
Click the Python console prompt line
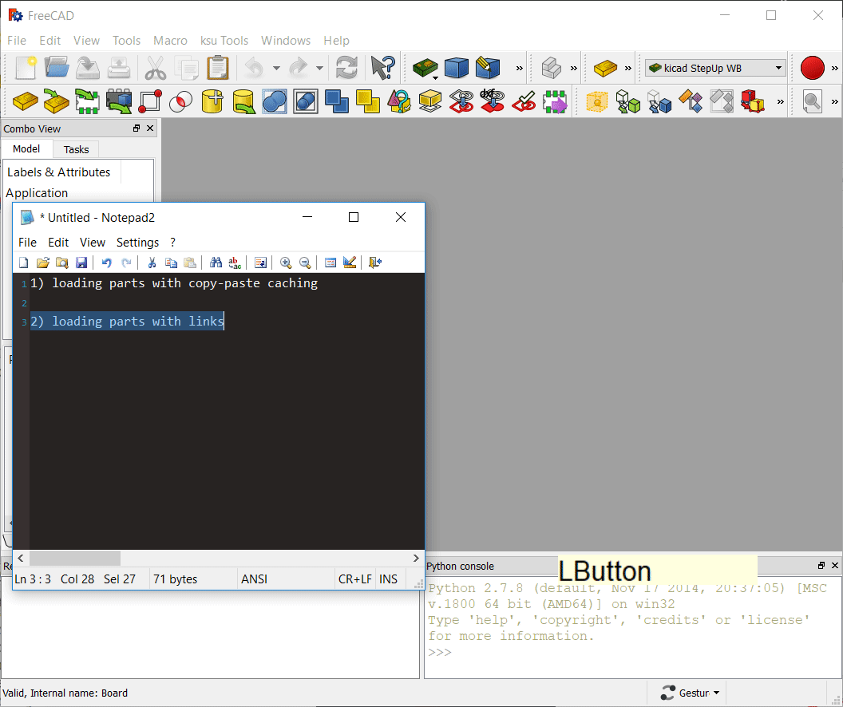[x=440, y=652]
